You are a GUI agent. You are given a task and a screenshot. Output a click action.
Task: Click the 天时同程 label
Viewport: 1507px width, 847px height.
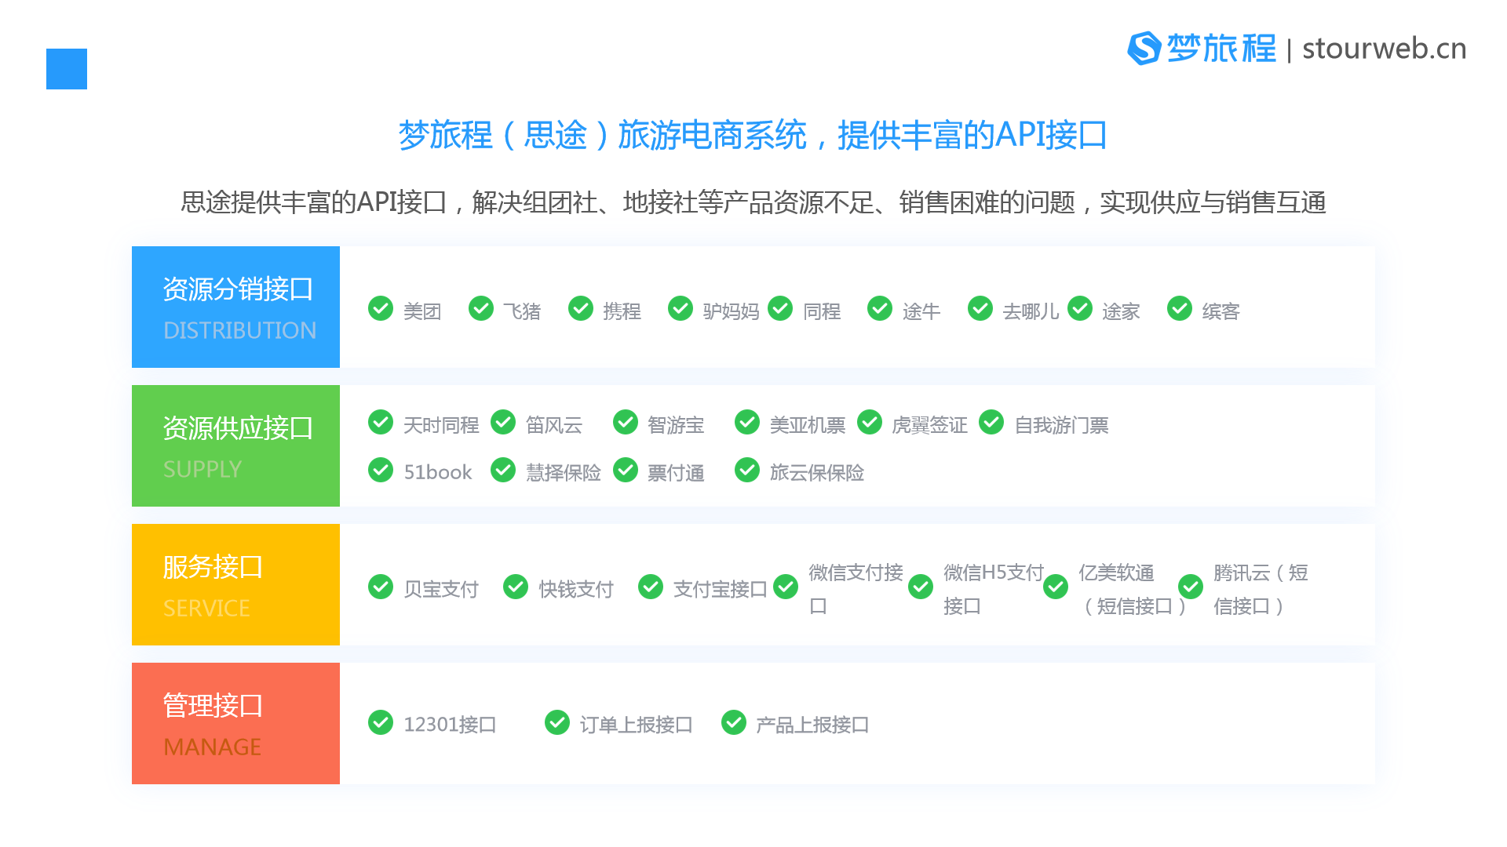[441, 425]
